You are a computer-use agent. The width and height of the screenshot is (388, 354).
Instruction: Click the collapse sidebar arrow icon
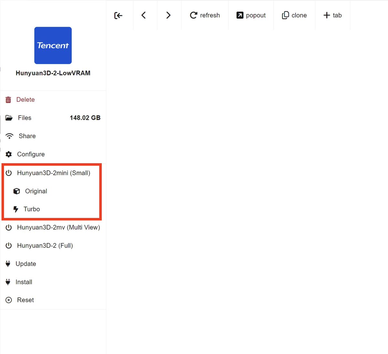[118, 16]
